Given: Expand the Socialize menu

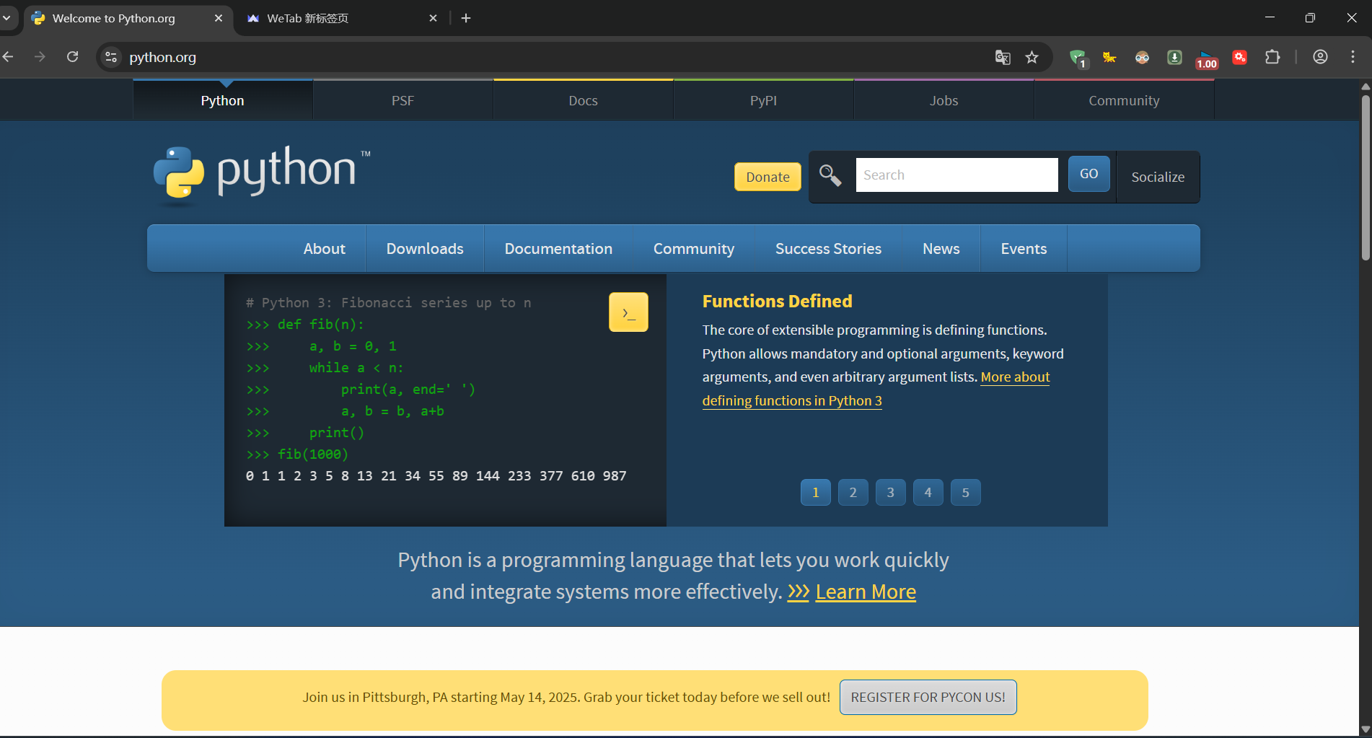Looking at the screenshot, I should click(x=1158, y=177).
